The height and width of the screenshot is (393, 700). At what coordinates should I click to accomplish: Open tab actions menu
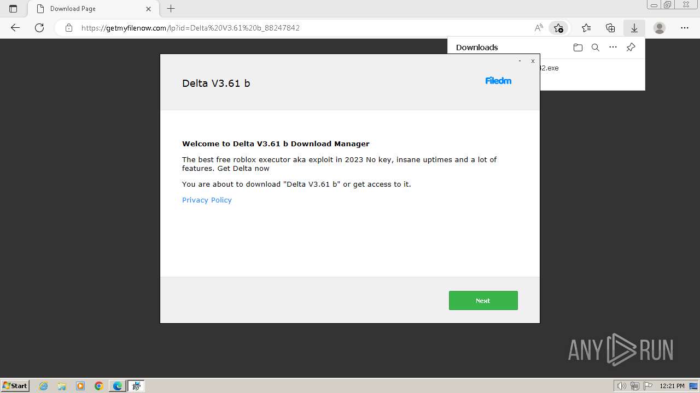point(13,9)
